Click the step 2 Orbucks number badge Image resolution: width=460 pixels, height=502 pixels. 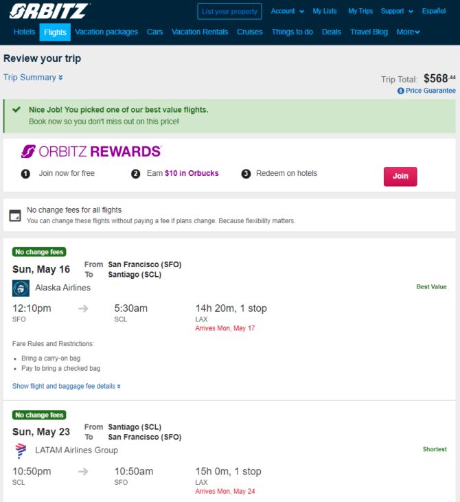(136, 174)
